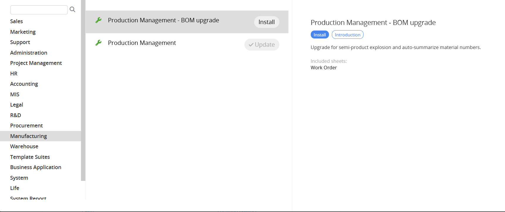Click wrench icon beside BOM upgrade template
The width and height of the screenshot is (505, 212).
[99, 20]
